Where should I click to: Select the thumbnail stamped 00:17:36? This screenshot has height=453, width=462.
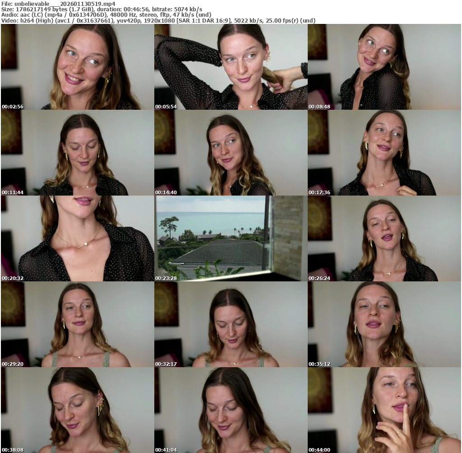pos(384,153)
